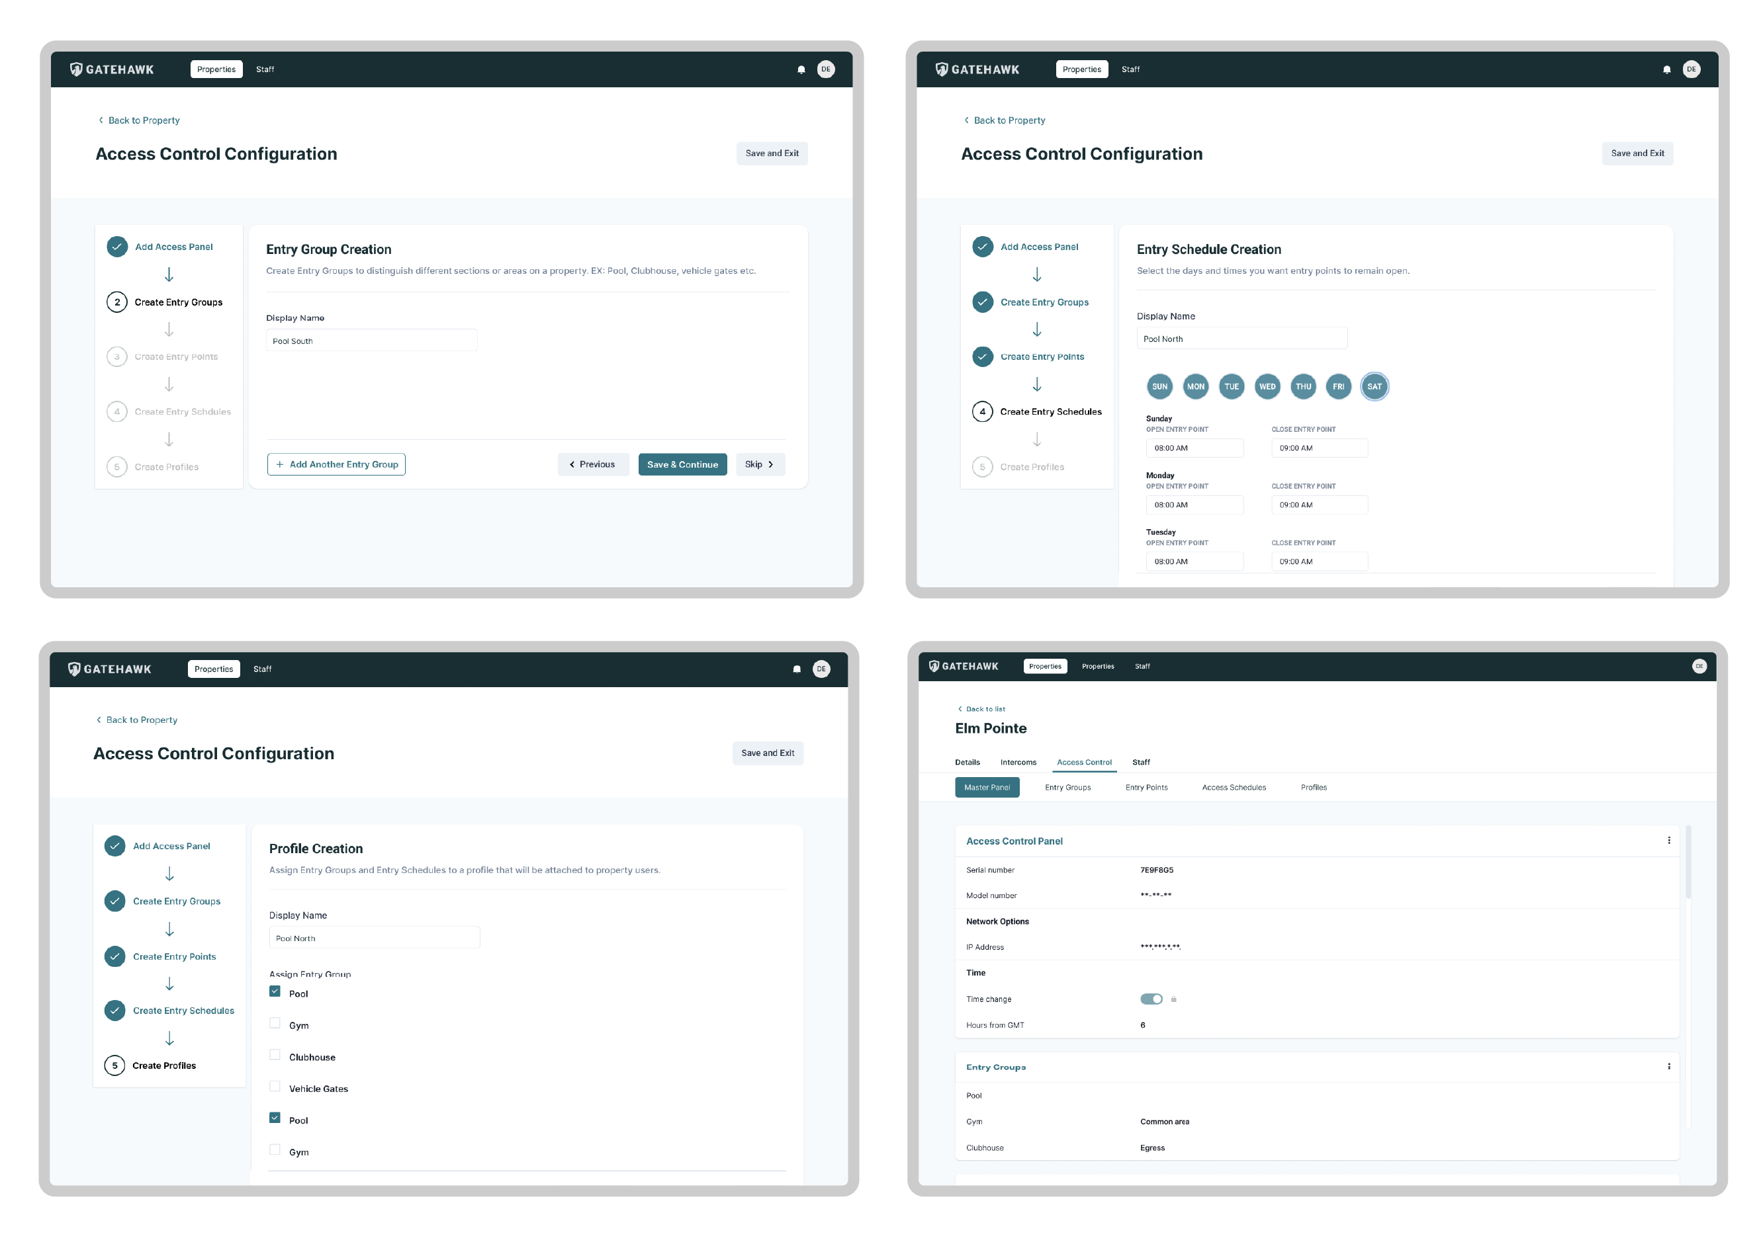Click the Display Name field containing Pool South
Image resolution: width=1761 pixels, height=1248 pixels.
371,341
